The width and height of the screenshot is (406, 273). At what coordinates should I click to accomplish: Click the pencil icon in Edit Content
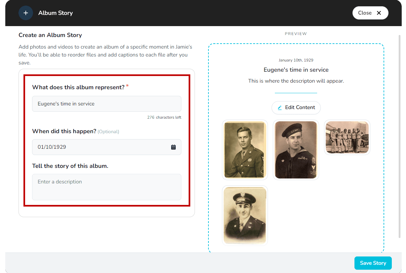click(x=280, y=108)
